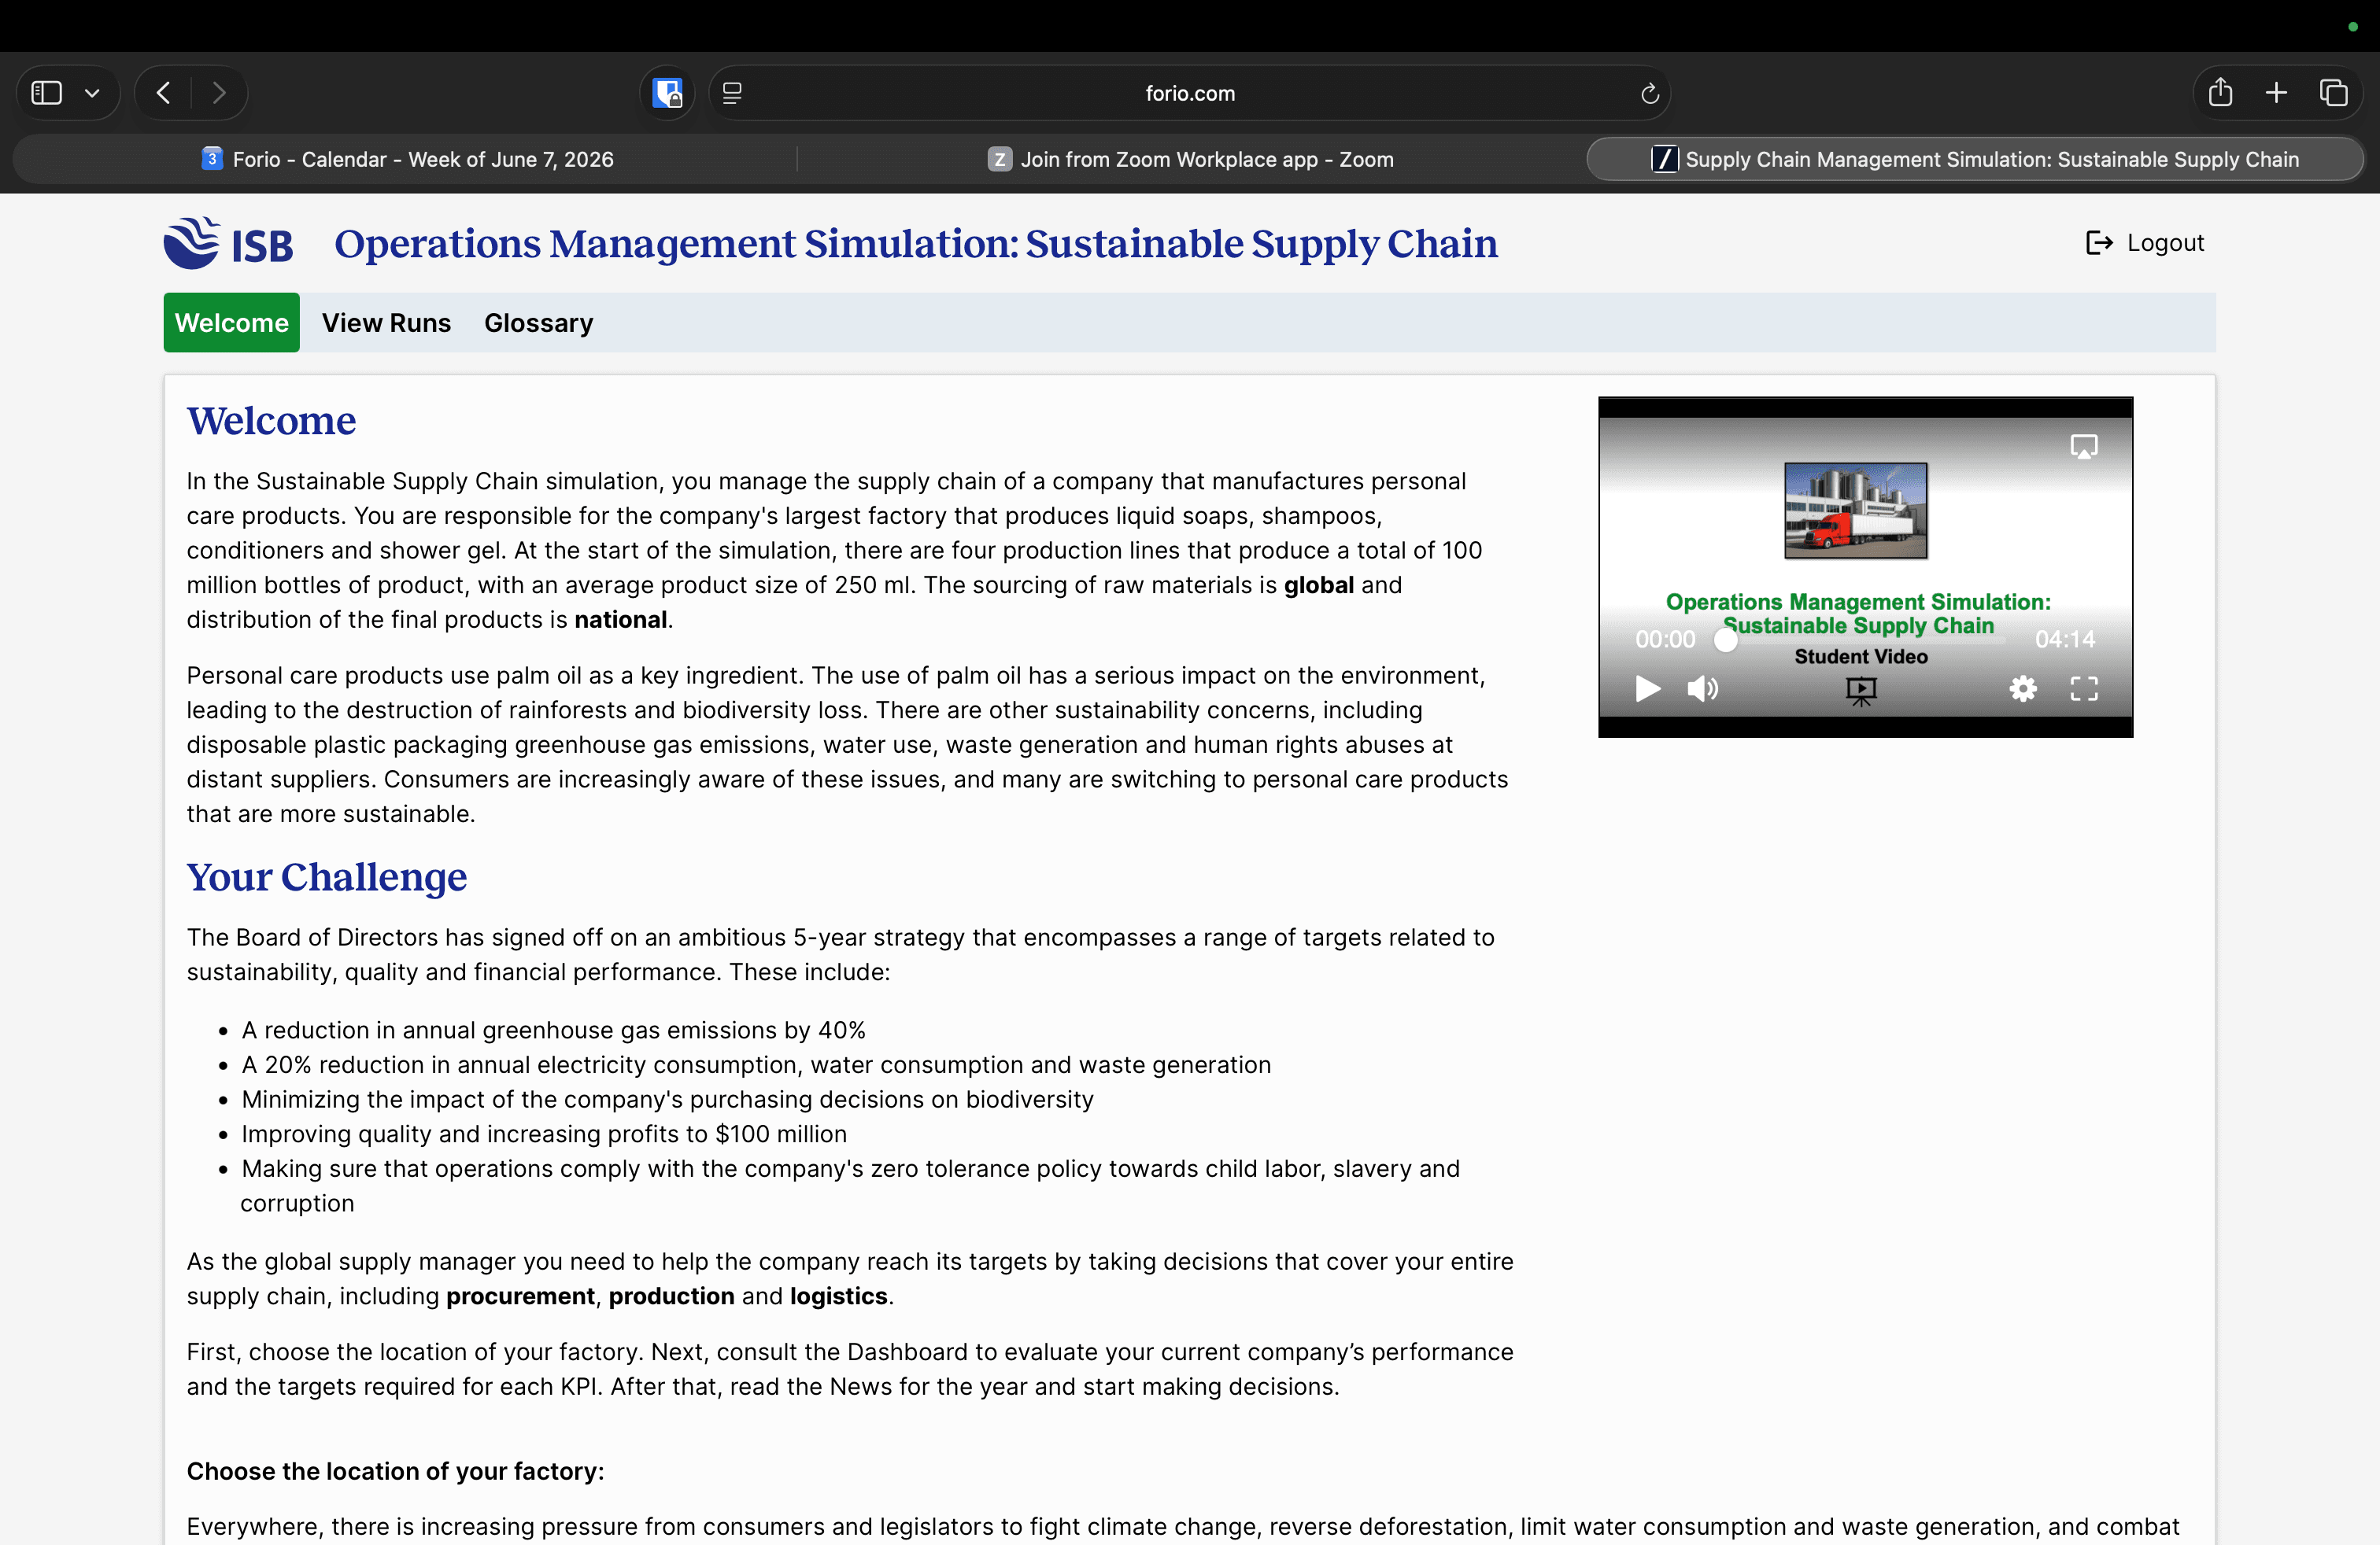
Task: Select the Welcome tab
Action: (231, 323)
